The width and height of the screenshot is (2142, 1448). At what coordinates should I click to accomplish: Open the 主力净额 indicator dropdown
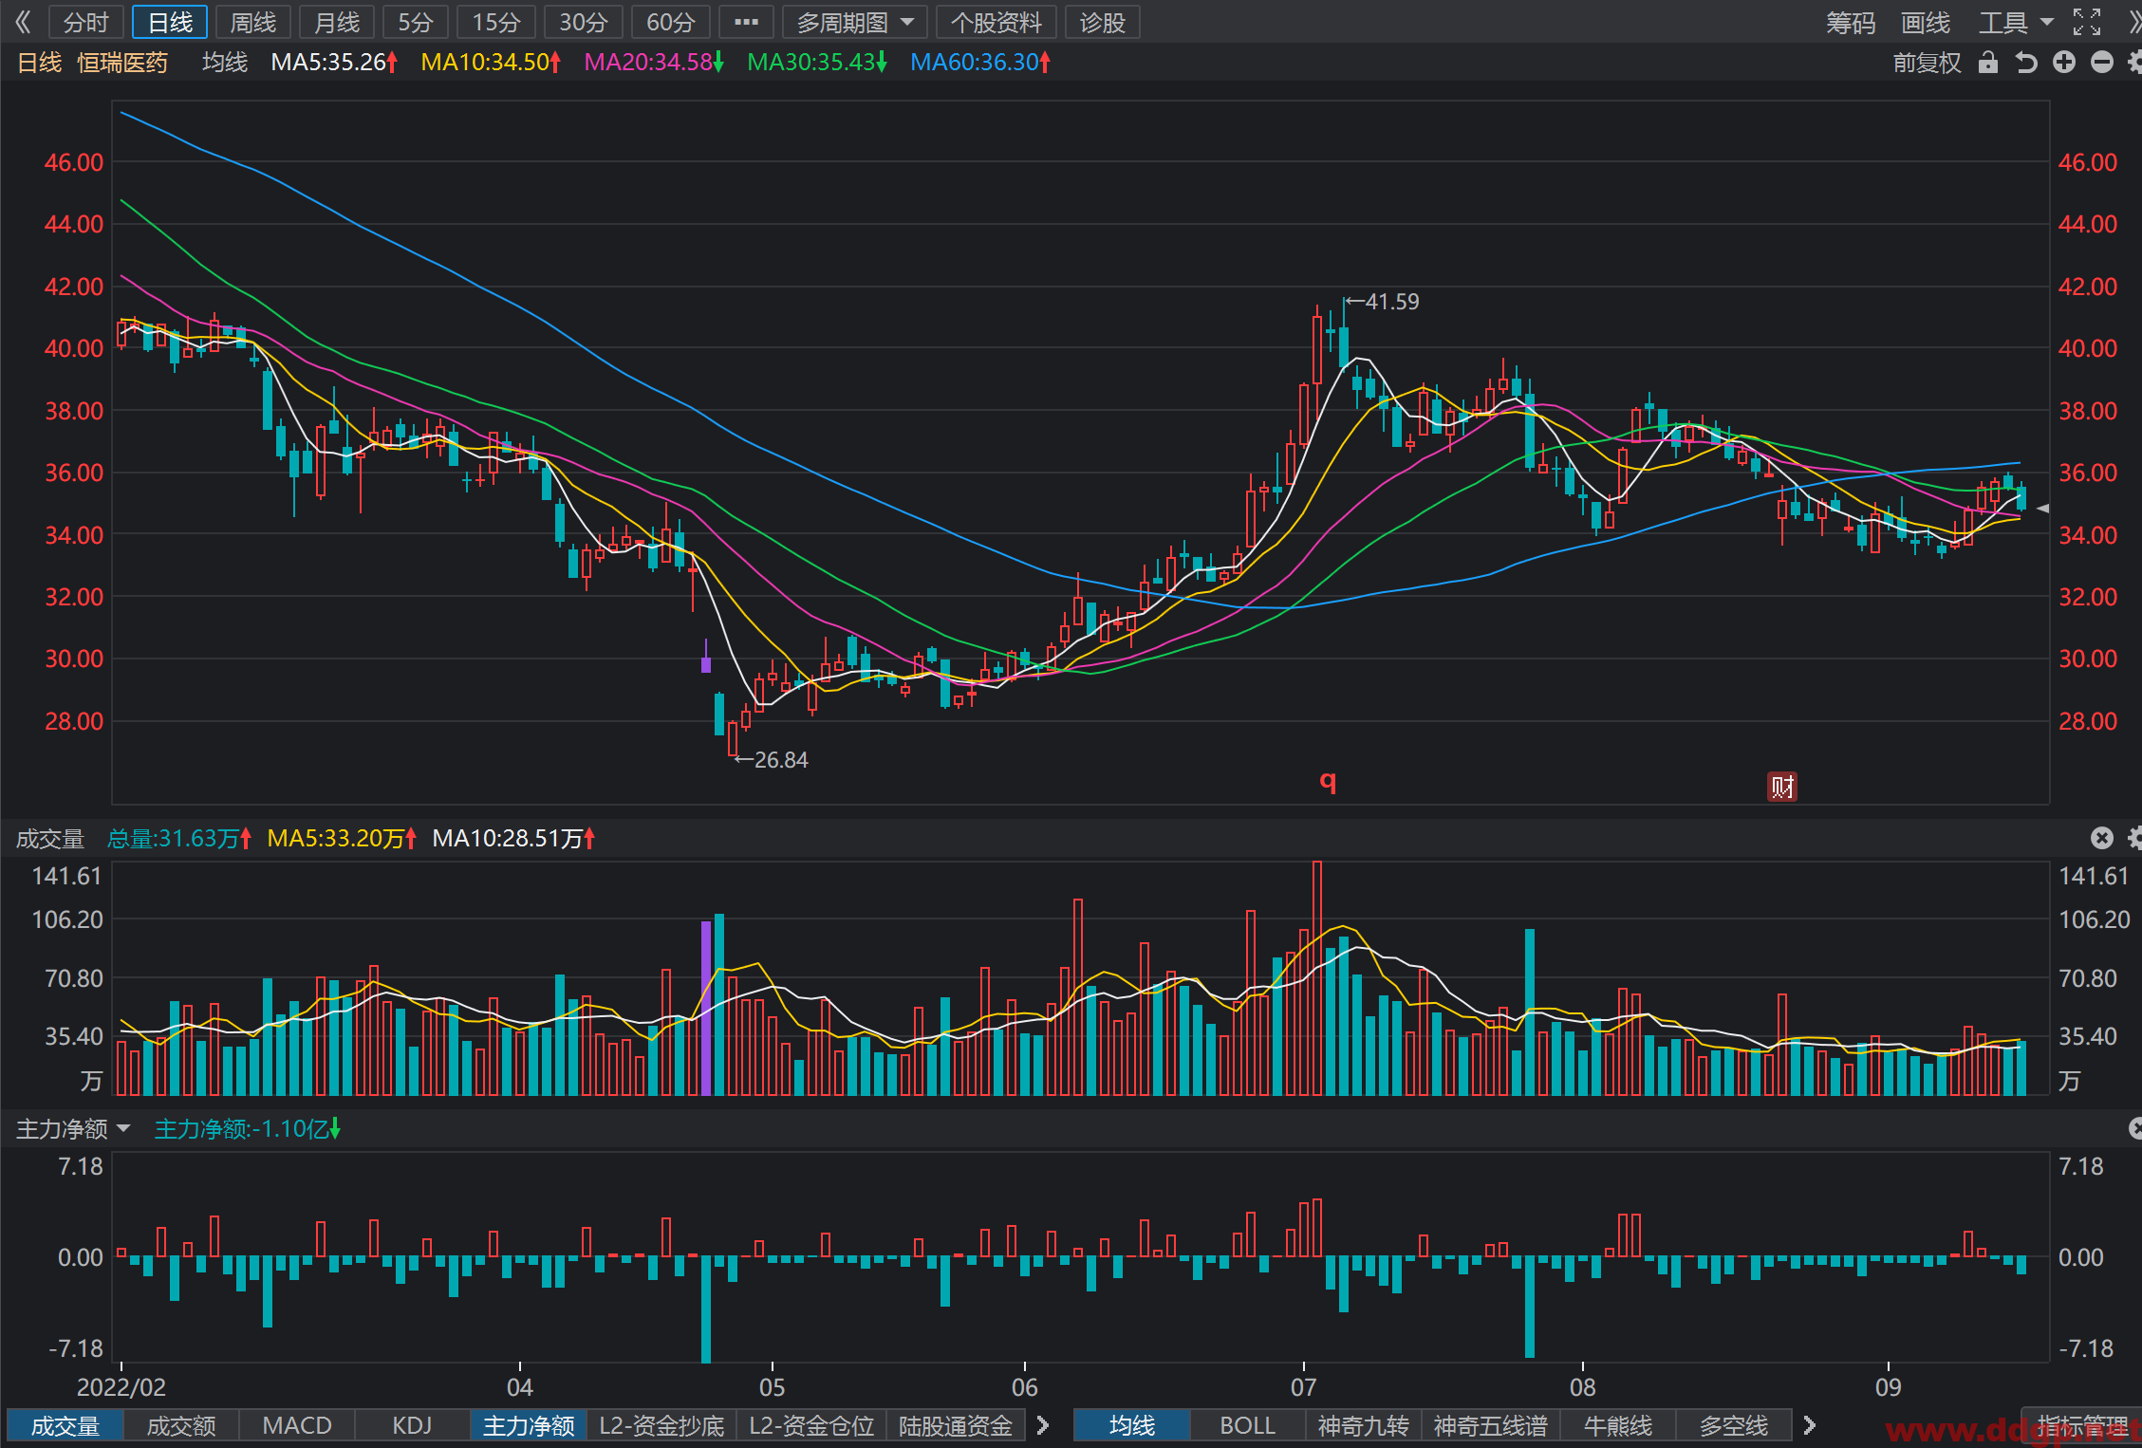pyautogui.click(x=73, y=1129)
